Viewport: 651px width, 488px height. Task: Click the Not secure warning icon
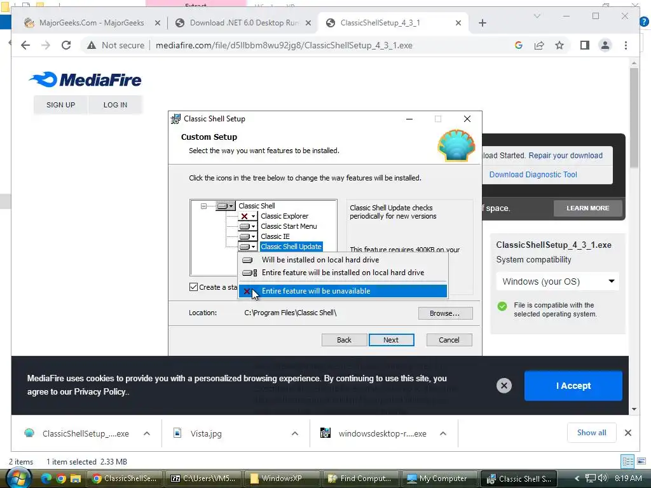tap(92, 45)
